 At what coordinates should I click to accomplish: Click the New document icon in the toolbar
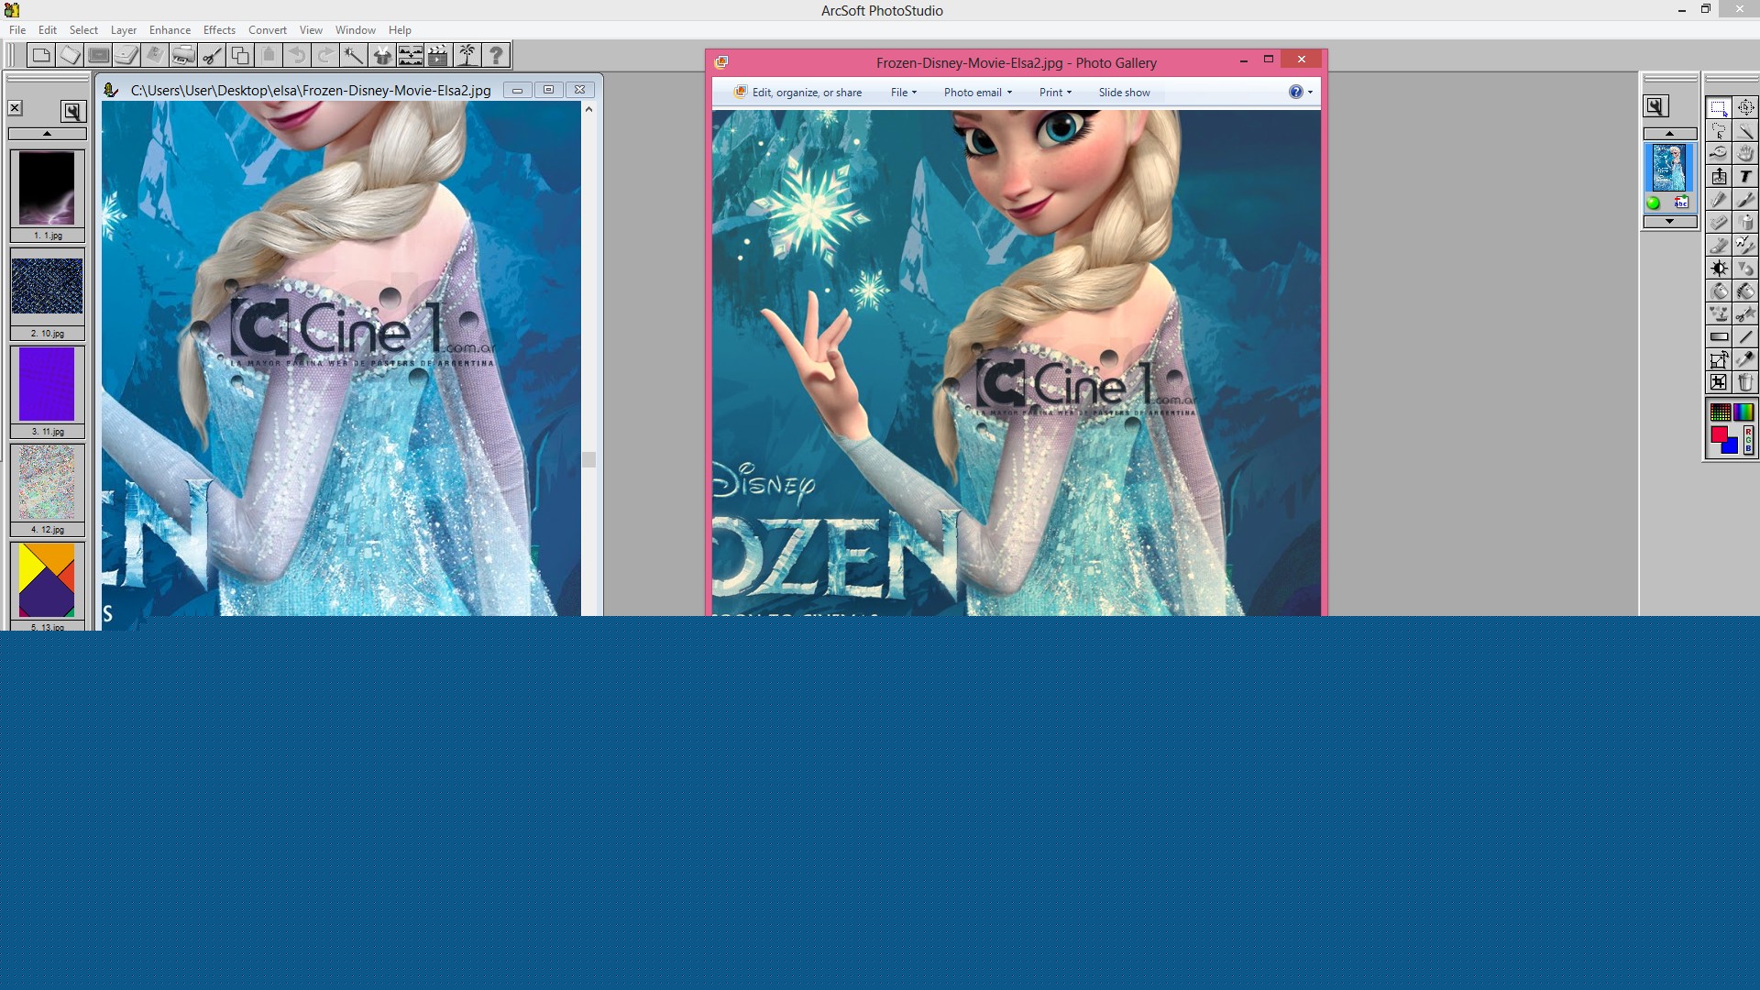point(41,55)
